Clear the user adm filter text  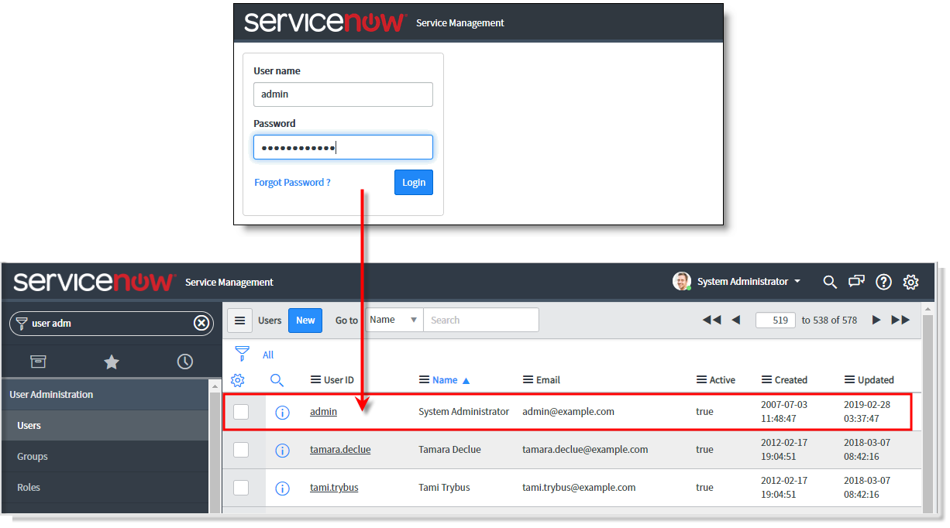pyautogui.click(x=201, y=323)
